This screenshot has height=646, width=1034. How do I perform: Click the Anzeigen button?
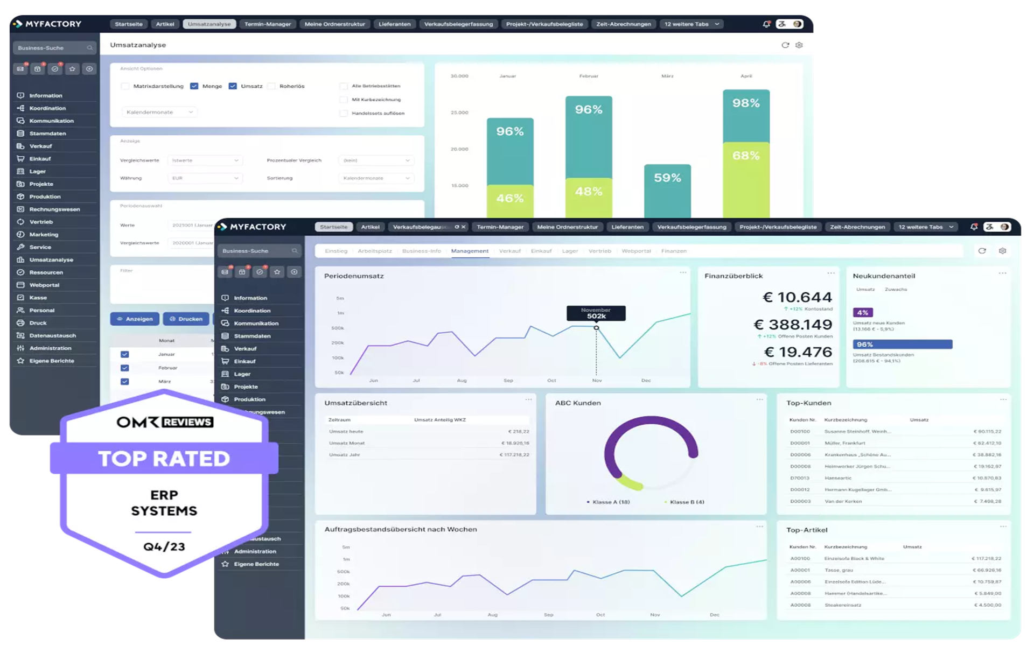tap(135, 319)
